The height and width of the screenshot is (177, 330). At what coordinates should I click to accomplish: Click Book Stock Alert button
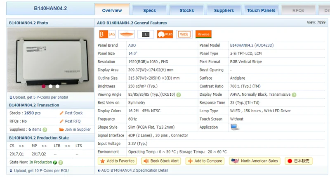(x=161, y=161)
